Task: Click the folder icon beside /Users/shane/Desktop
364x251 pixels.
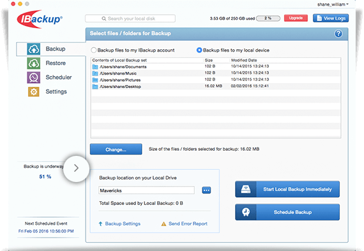Action: coord(95,87)
